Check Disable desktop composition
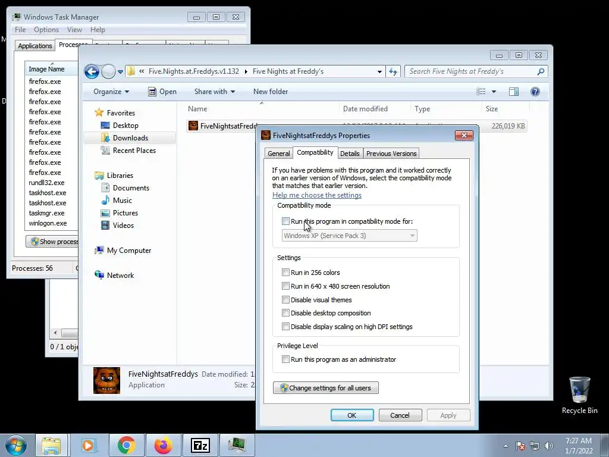 click(x=285, y=313)
